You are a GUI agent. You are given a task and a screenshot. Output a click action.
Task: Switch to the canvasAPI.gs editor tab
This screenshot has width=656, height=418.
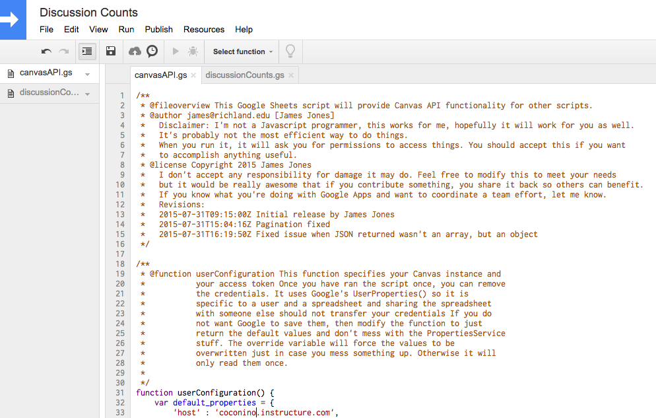[160, 75]
